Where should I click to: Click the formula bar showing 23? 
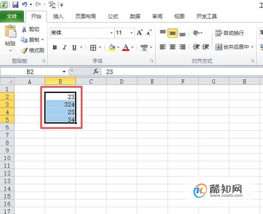[x=182, y=72]
